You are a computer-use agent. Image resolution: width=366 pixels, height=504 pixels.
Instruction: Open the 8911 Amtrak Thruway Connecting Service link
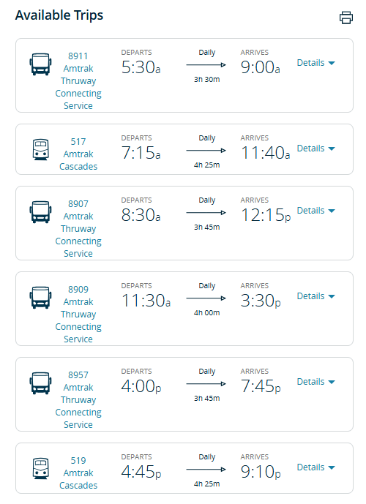pos(78,80)
